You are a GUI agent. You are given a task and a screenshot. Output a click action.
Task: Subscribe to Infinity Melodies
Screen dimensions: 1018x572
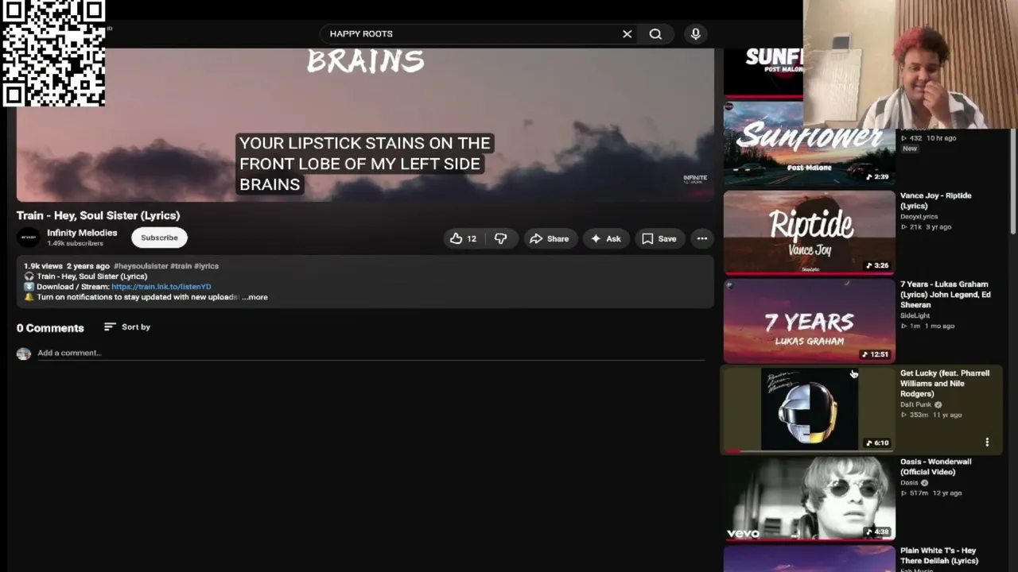pyautogui.click(x=159, y=238)
